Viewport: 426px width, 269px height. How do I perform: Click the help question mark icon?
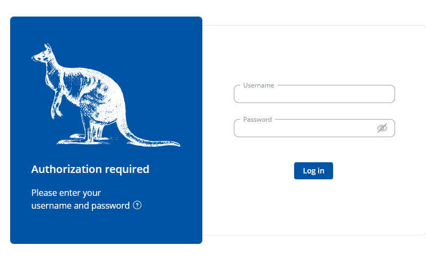137,205
